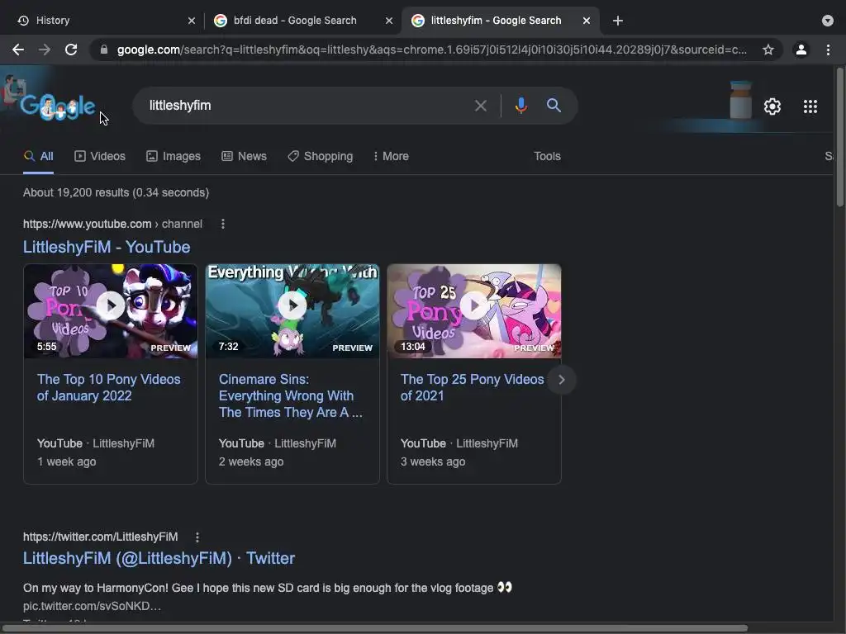The height and width of the screenshot is (634, 846).
Task: Open three-dot options for Twitter result
Action: [197, 537]
